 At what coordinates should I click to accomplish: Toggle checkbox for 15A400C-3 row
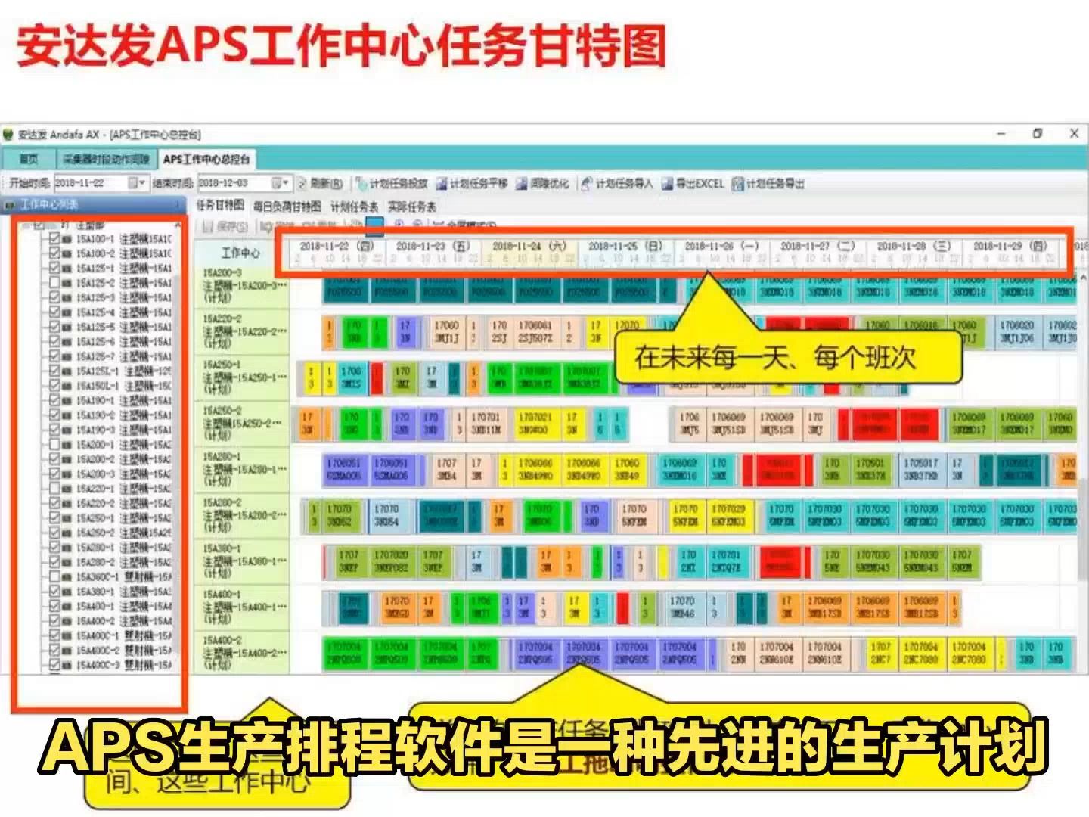(x=54, y=665)
